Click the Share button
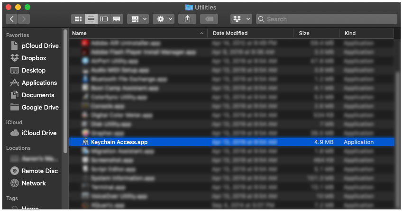Screen dimensions: 403x211 [187, 19]
